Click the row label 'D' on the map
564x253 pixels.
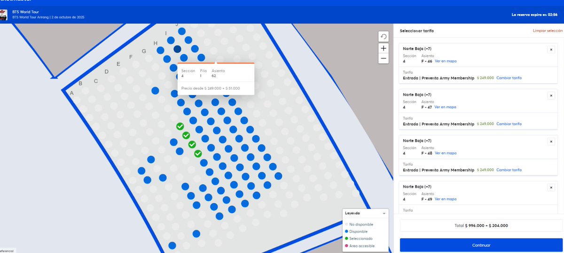pos(107,72)
